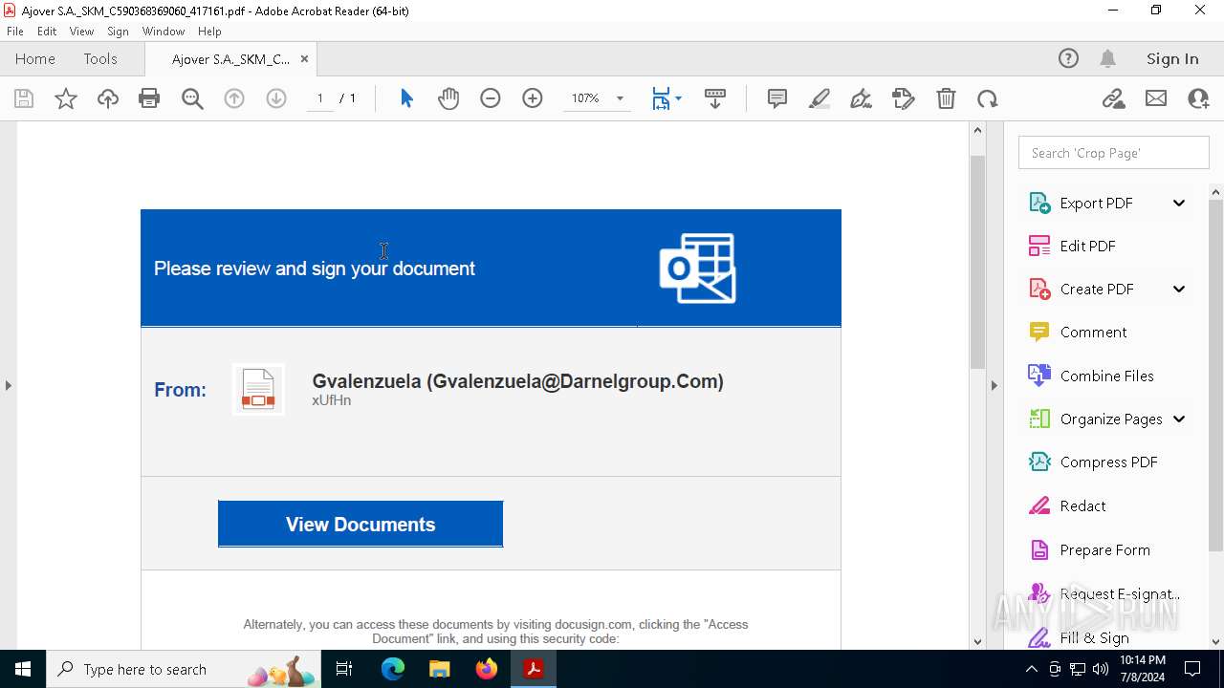Click the delete trash icon
1224x688 pixels.
point(946,98)
